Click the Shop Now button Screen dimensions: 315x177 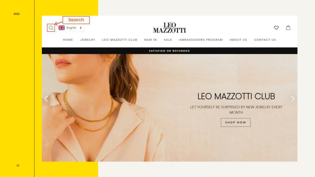pyautogui.click(x=236, y=122)
